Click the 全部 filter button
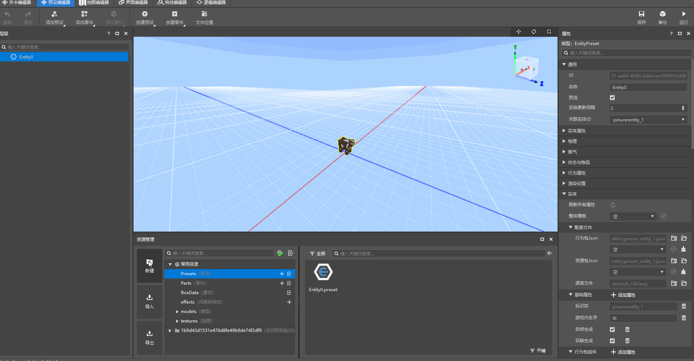The image size is (694, 361). click(x=318, y=253)
